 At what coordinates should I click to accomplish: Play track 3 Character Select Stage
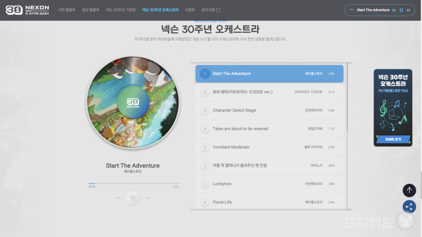(x=269, y=110)
